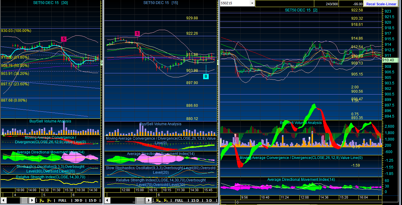
Task: Select 30 D range in 30-minute chart
Action: (x=78, y=200)
